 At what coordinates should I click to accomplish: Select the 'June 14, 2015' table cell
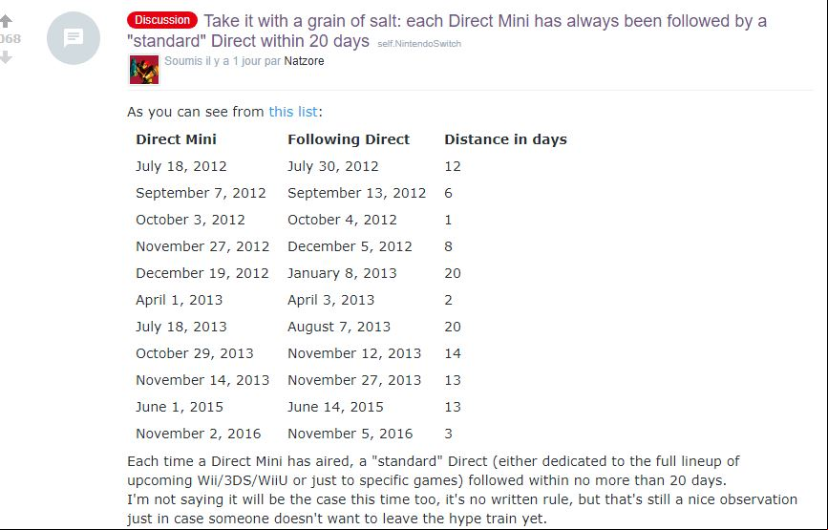click(335, 407)
